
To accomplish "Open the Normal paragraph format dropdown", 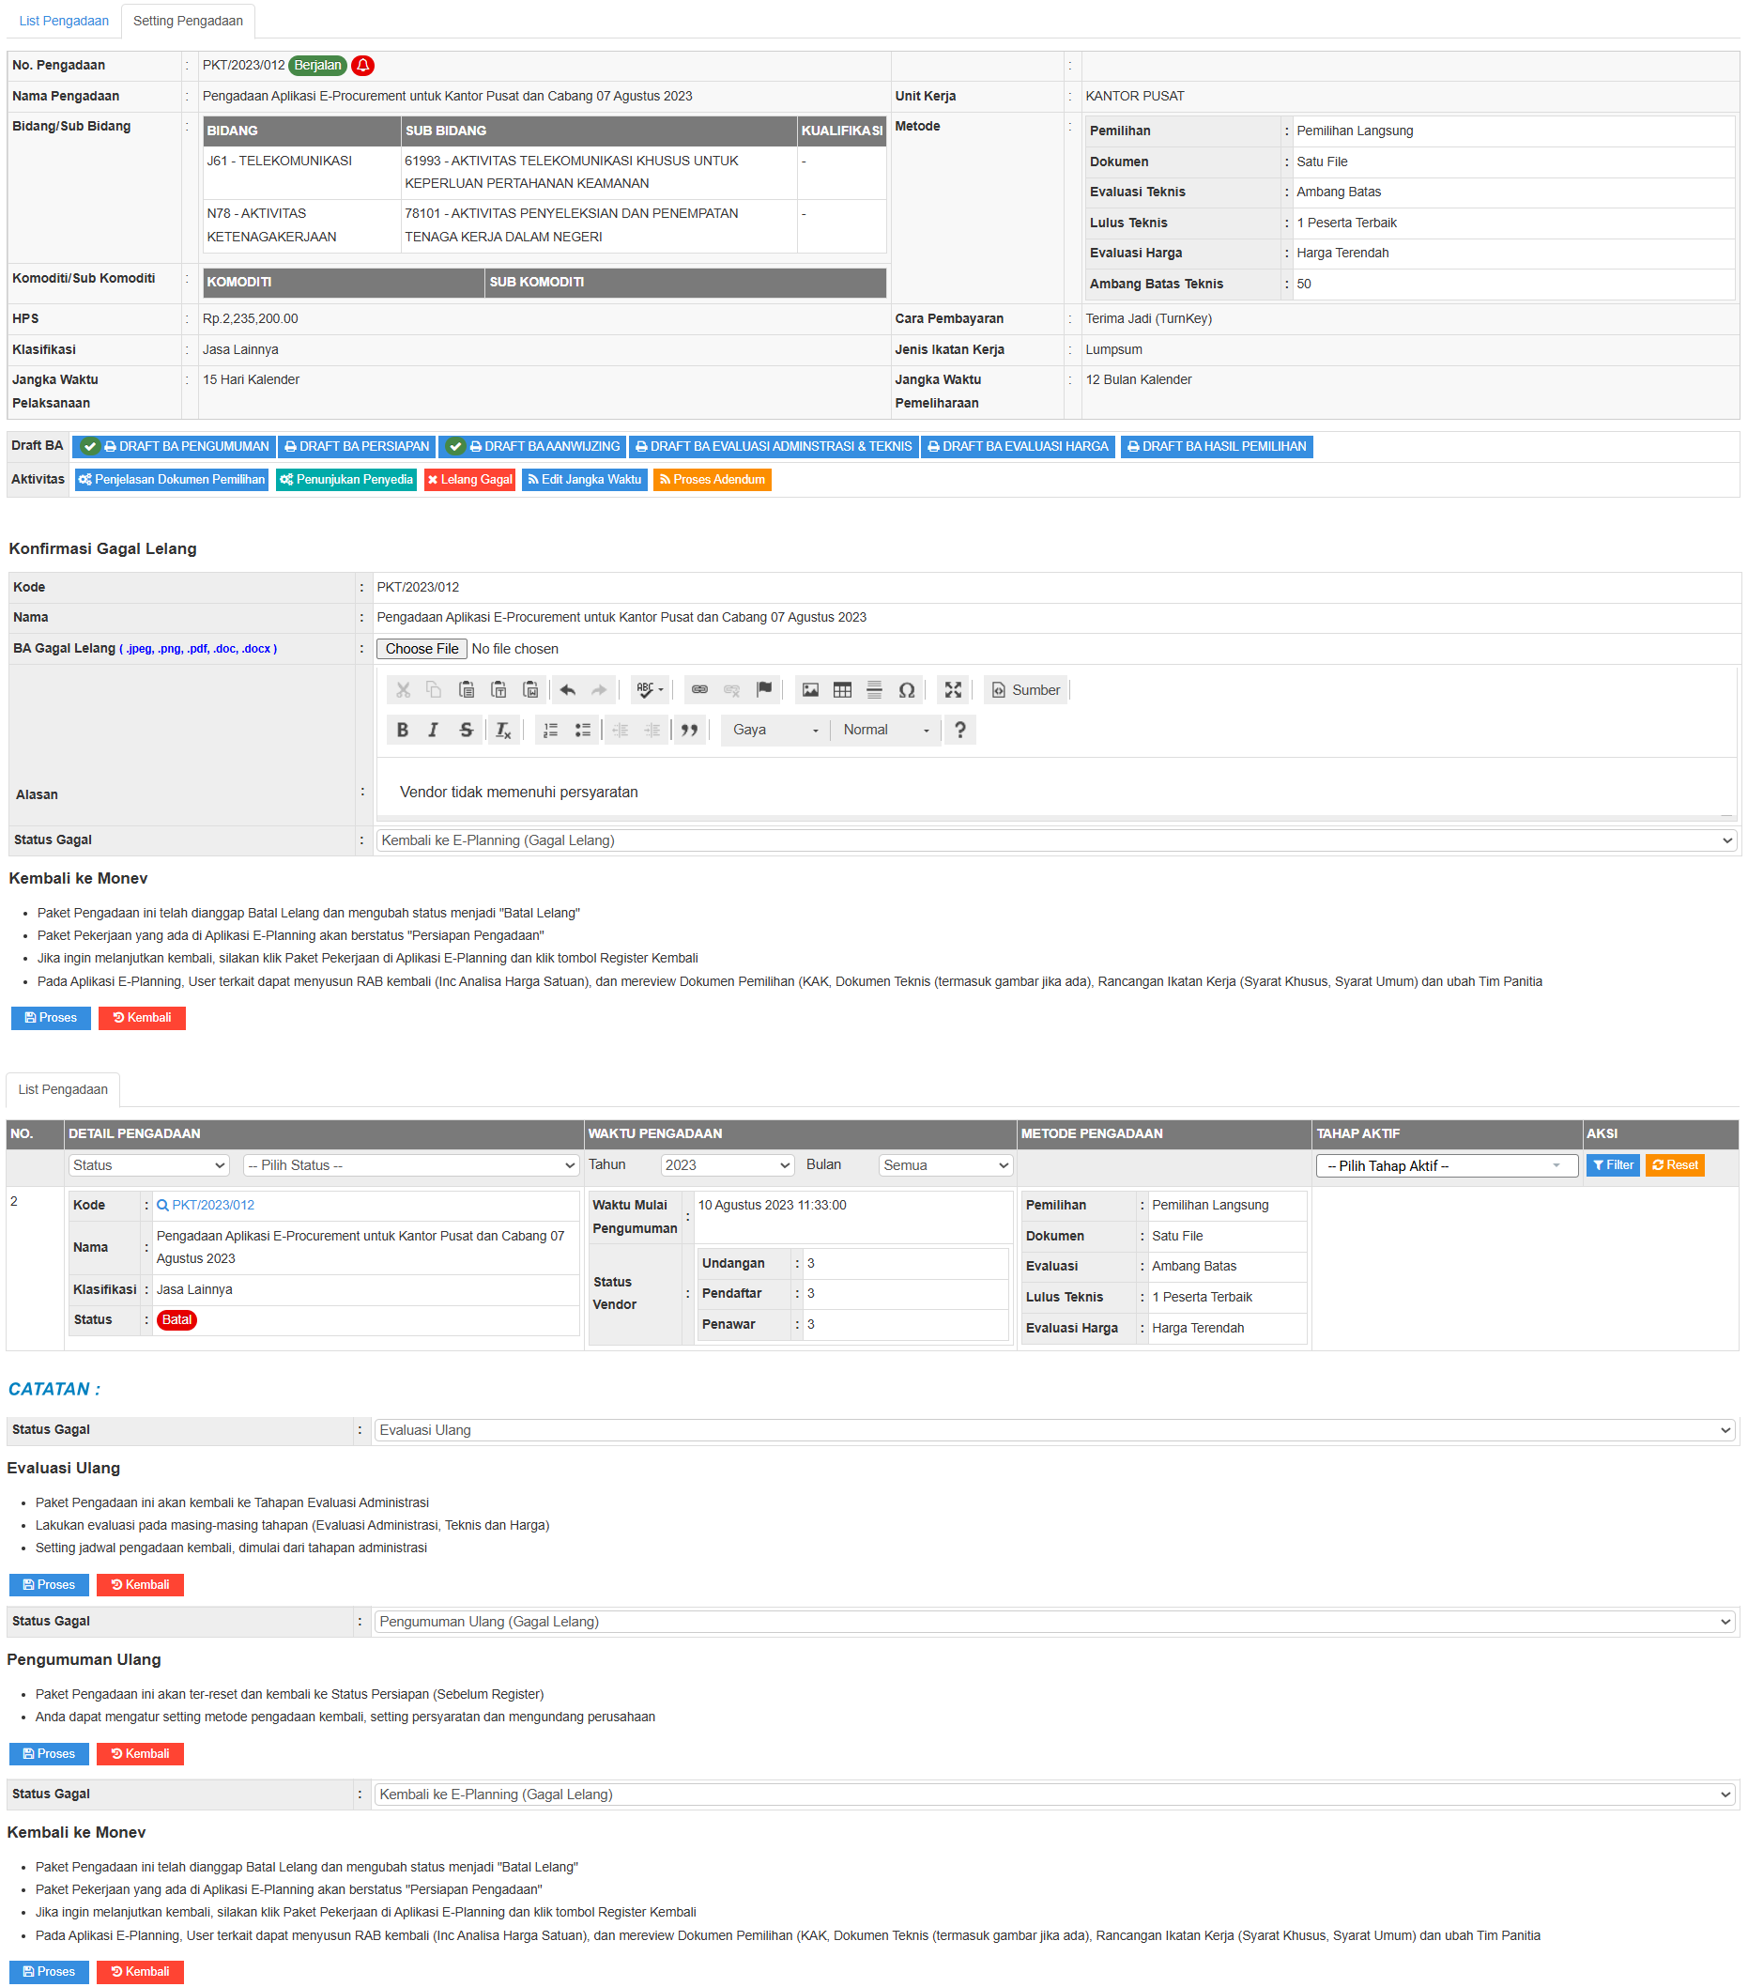I will [886, 730].
